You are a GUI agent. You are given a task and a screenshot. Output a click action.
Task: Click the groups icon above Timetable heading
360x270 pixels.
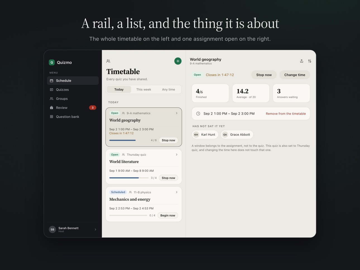(x=108, y=61)
